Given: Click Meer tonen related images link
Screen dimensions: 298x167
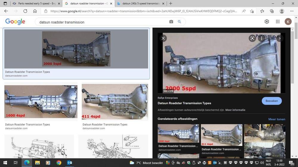Looking at the screenshot, I should (277, 119).
